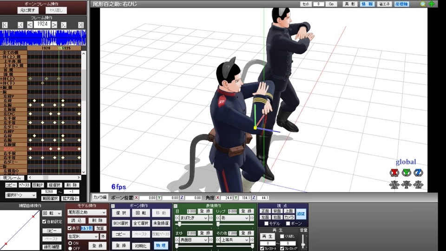Click the Z move axis icon
446x251 pixels.
pos(418,185)
